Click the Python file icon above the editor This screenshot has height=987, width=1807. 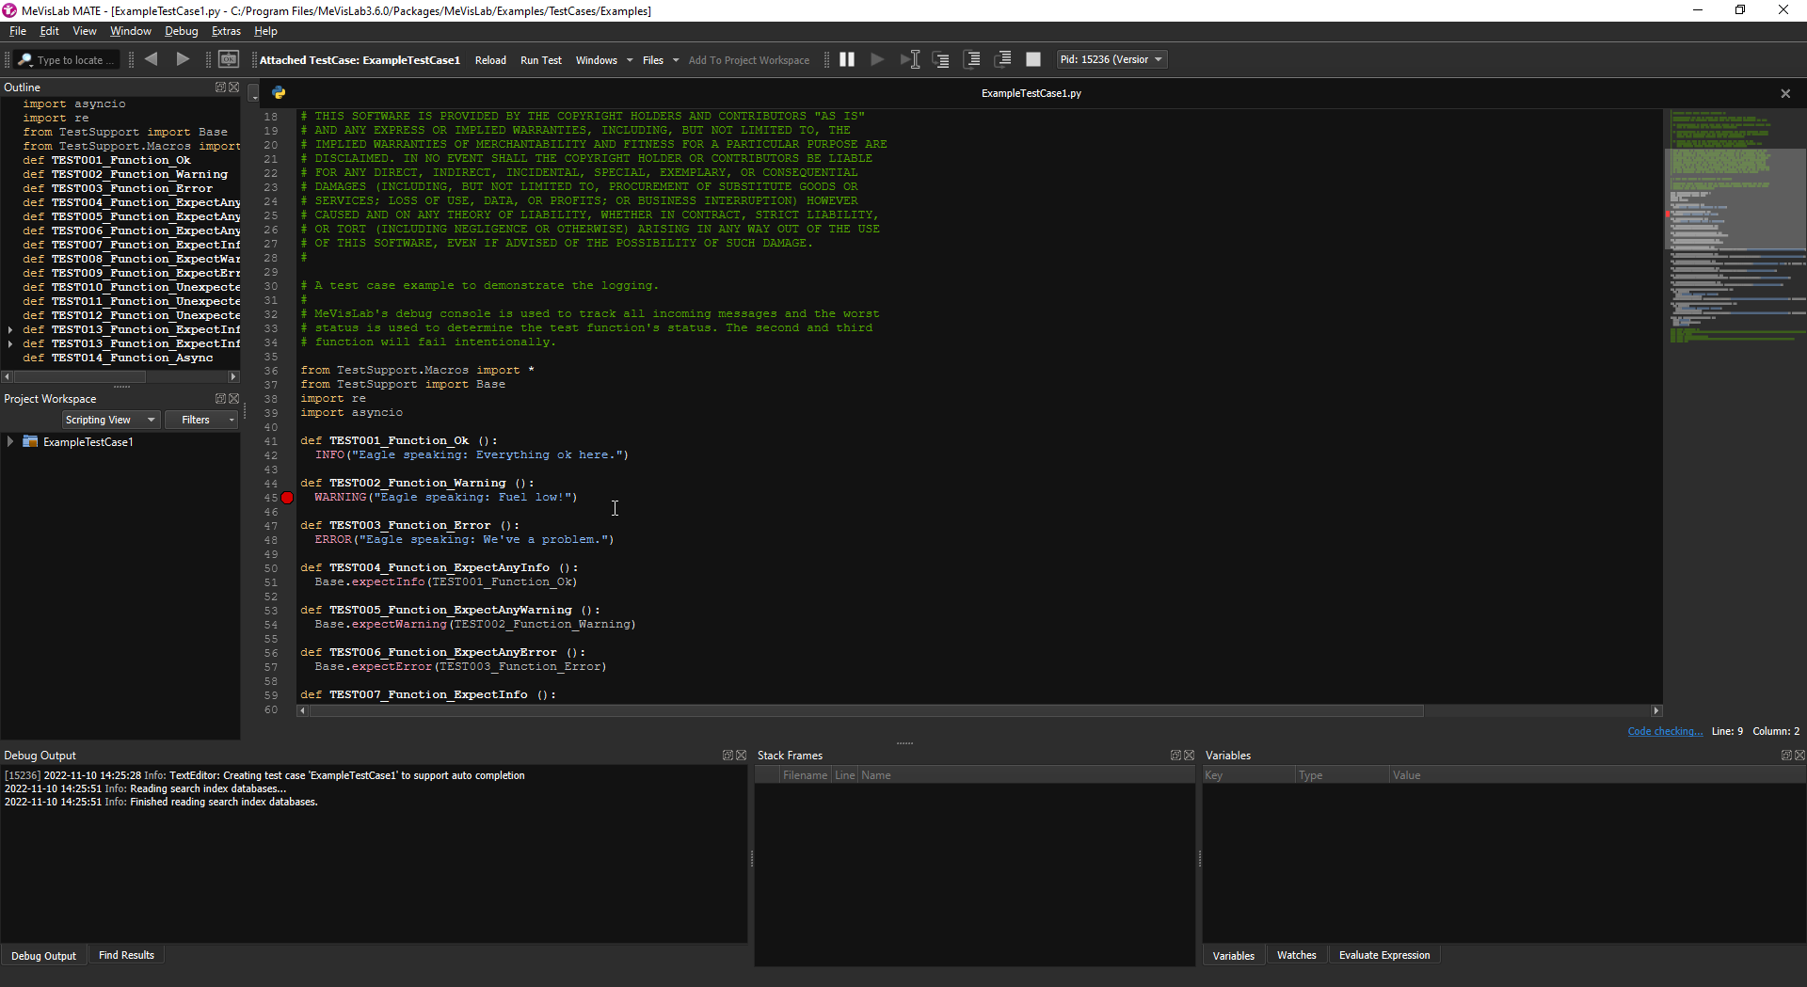click(279, 93)
